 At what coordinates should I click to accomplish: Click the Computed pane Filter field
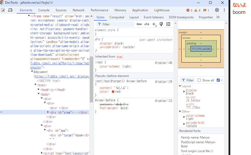(187, 80)
